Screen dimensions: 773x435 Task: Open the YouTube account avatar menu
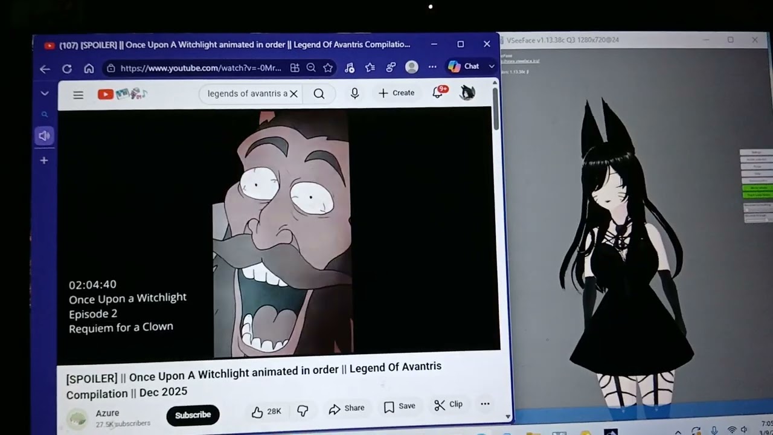point(467,92)
